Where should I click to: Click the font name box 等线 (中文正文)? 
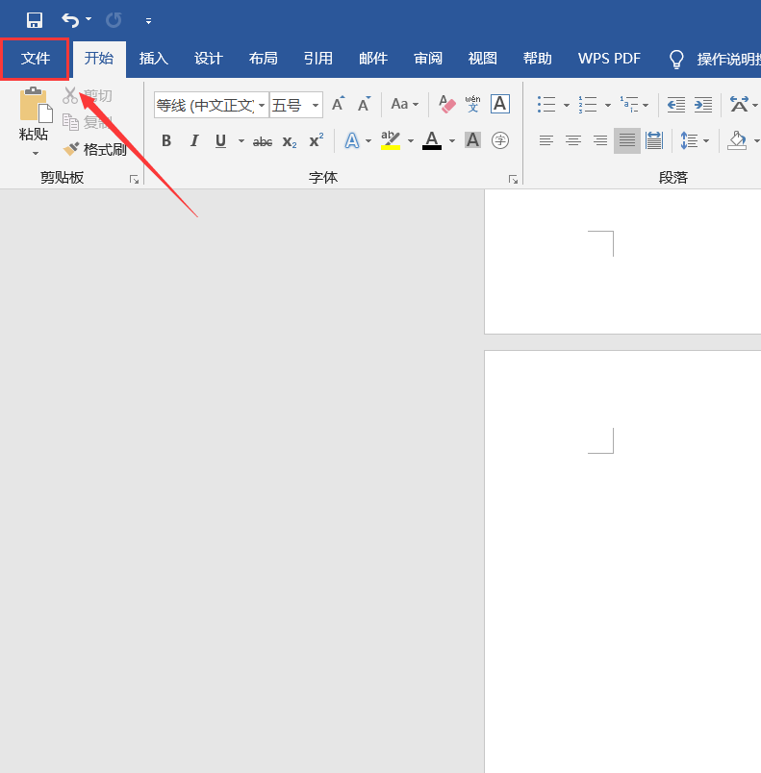pyautogui.click(x=206, y=105)
